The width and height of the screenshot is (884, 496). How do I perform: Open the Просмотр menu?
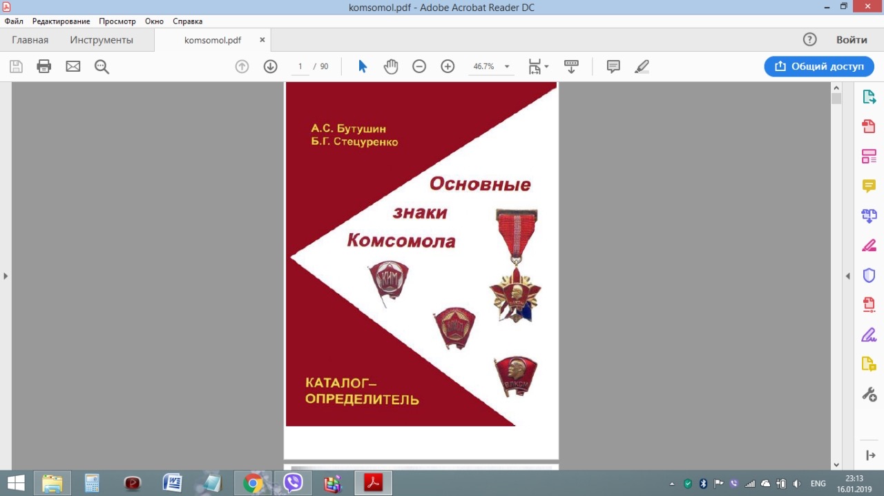pos(117,21)
